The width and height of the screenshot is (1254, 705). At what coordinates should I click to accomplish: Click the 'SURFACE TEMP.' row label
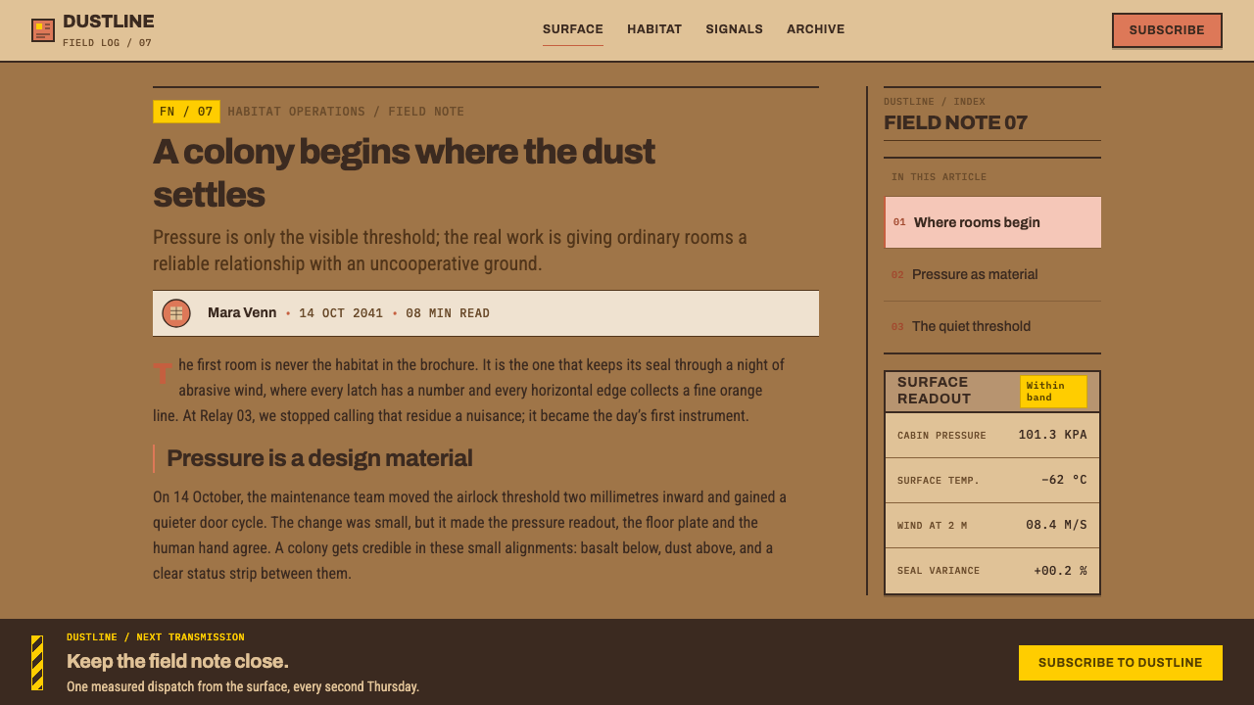click(939, 481)
